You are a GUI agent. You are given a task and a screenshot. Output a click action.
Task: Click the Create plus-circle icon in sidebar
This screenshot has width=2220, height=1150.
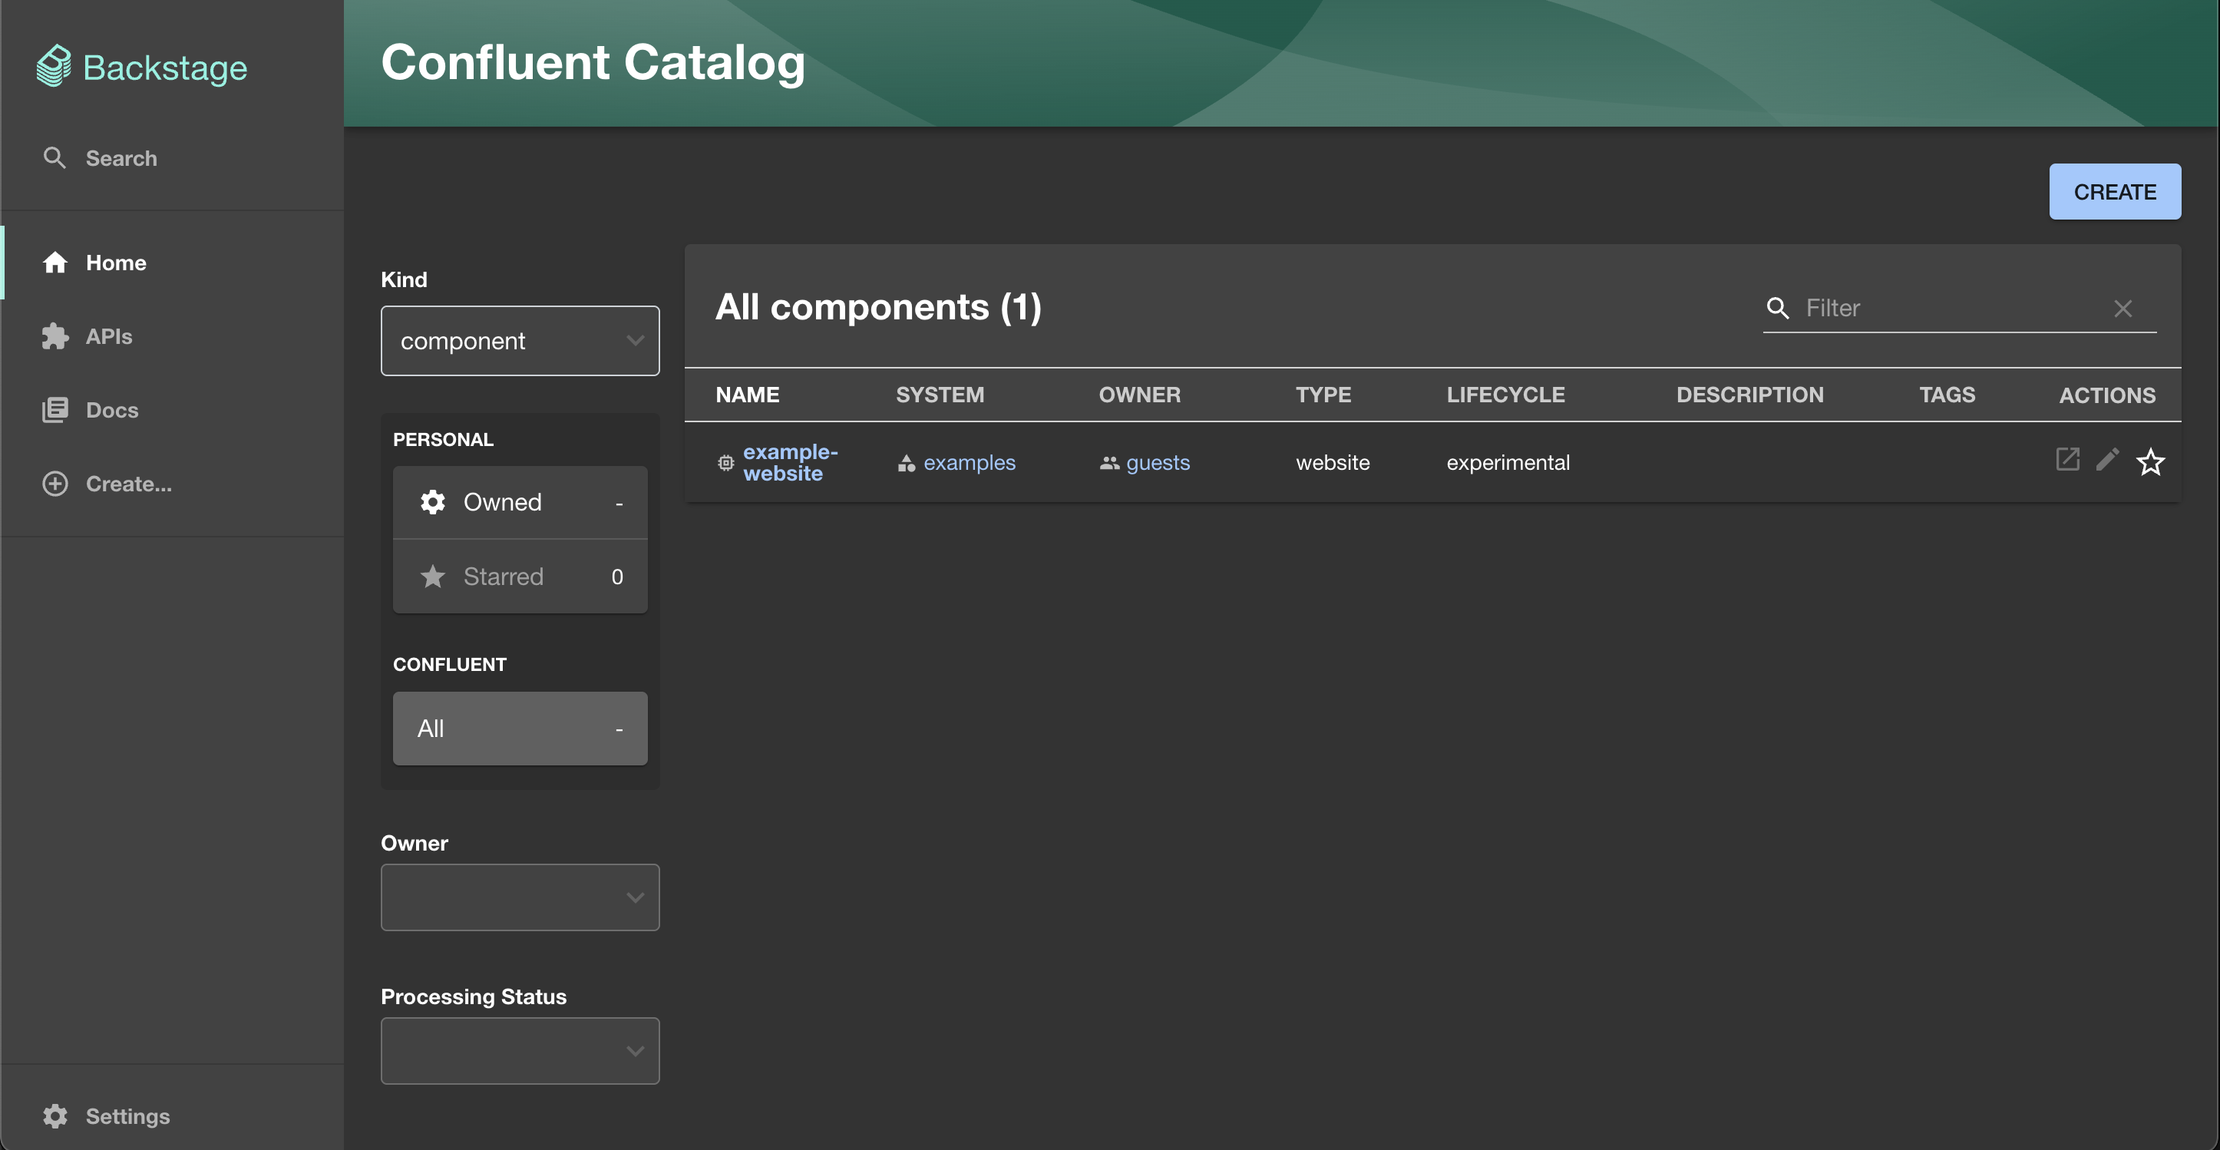coord(55,484)
